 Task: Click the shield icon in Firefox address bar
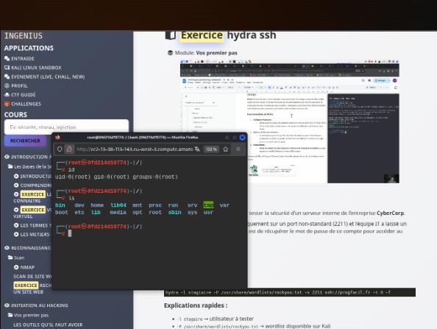(x=60, y=149)
